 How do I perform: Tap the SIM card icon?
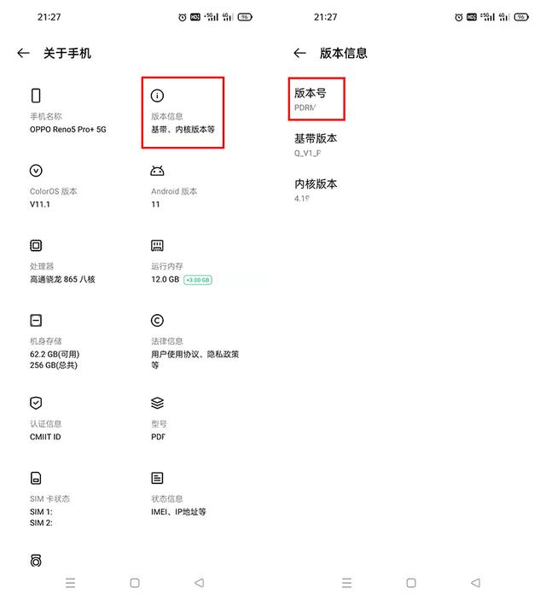(36, 478)
